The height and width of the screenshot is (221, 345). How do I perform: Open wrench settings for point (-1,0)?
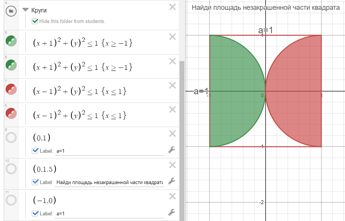click(172, 212)
